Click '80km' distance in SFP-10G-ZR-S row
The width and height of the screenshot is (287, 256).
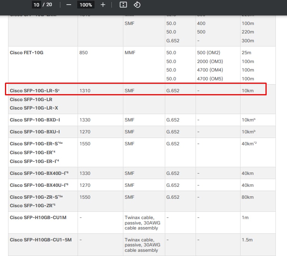[x=248, y=197]
